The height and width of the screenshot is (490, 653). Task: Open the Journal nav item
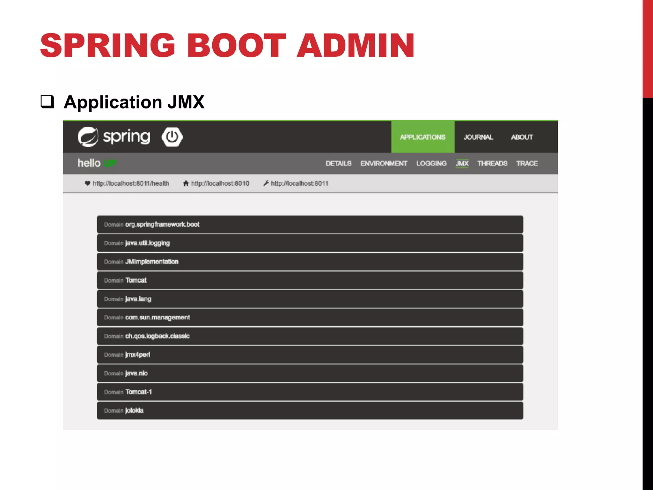click(x=478, y=137)
